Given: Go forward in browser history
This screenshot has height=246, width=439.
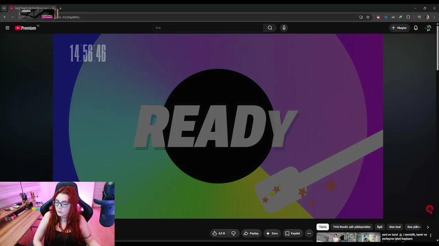Looking at the screenshot, I should click(12, 17).
